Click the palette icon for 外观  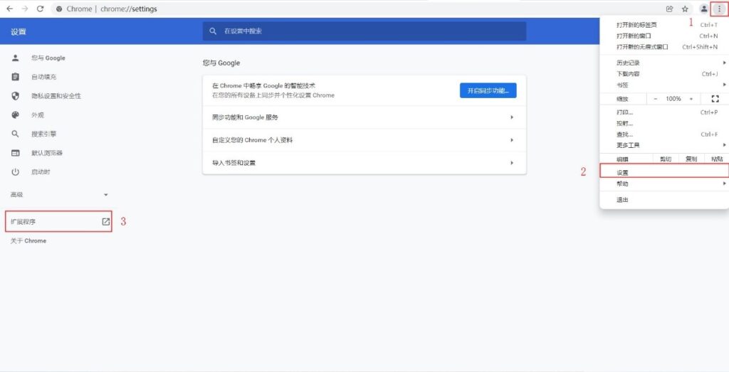(16, 115)
